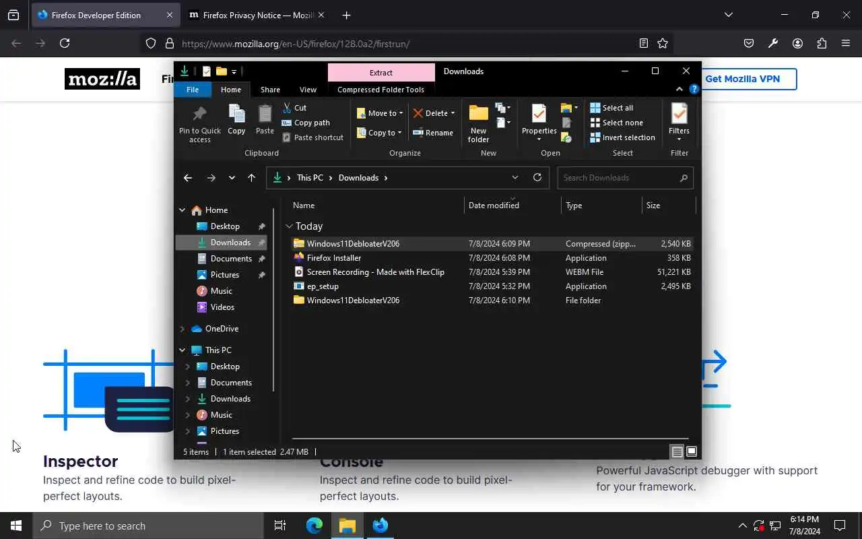The image size is (862, 539).
Task: Click Paste shortcut in ribbon
Action: point(312,137)
